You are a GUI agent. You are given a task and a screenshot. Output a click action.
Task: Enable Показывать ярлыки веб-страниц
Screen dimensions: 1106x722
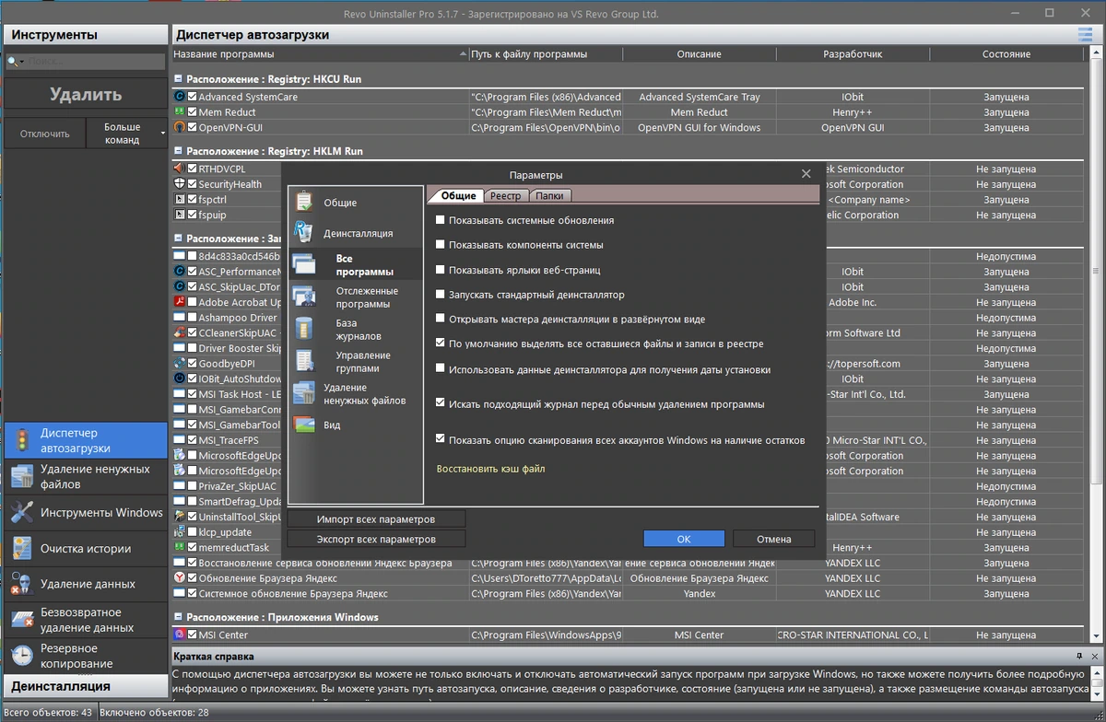coord(441,270)
